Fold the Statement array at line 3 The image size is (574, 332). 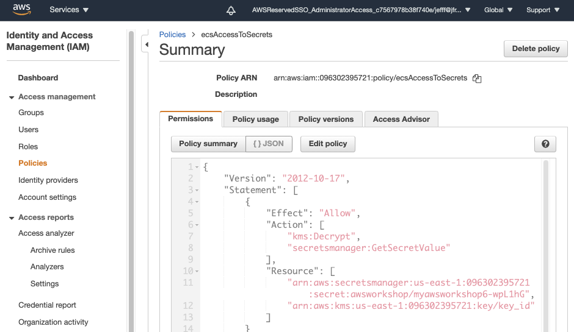pos(197,191)
